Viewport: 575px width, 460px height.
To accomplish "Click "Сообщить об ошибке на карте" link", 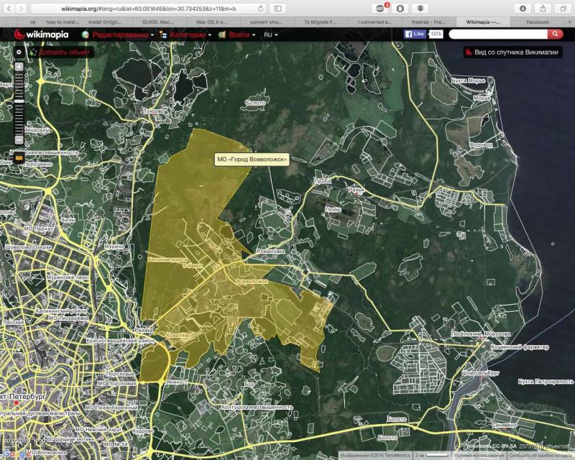I will [x=540, y=456].
